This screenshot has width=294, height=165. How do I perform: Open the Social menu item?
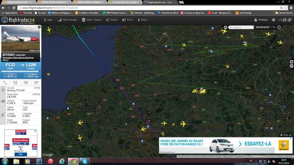[112, 20]
